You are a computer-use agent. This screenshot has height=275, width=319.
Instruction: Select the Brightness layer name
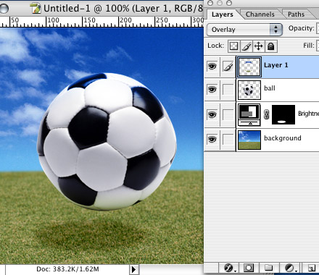tap(308, 114)
